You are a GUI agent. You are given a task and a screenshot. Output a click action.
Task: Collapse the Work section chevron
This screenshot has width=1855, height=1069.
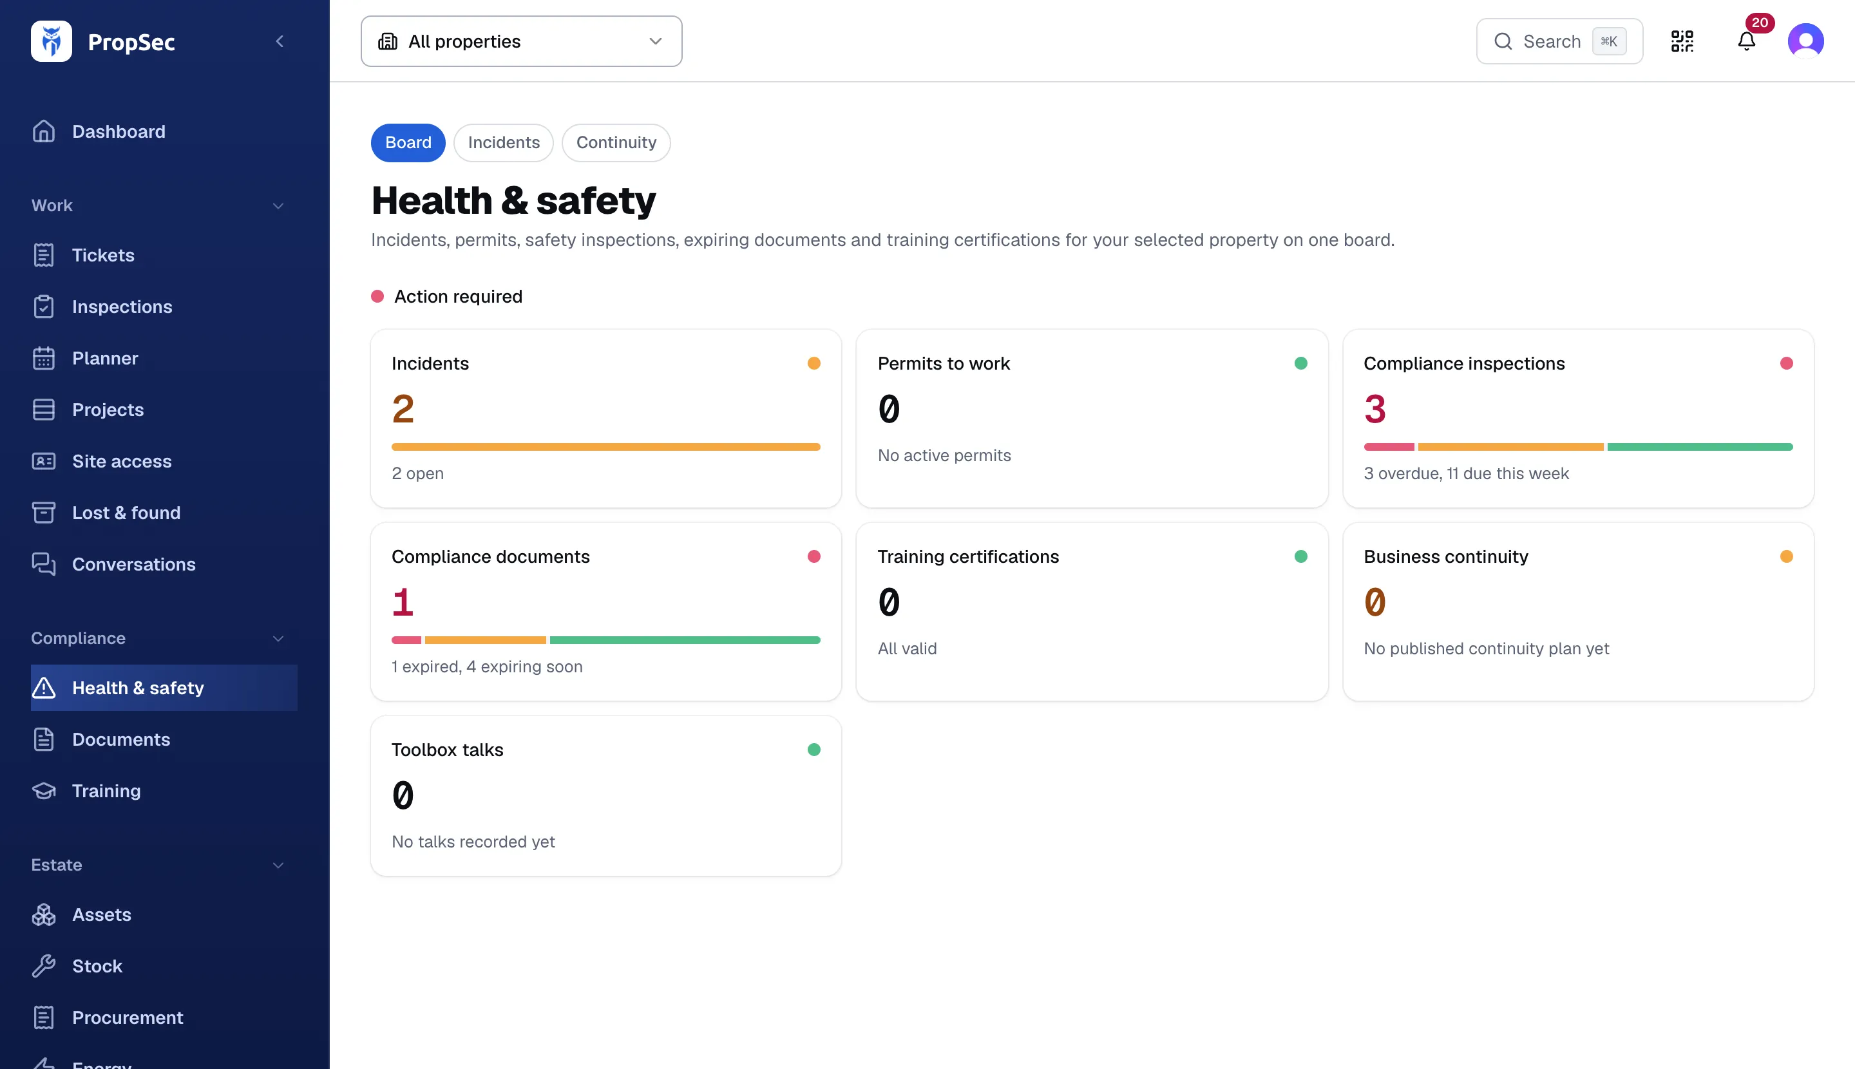point(278,205)
